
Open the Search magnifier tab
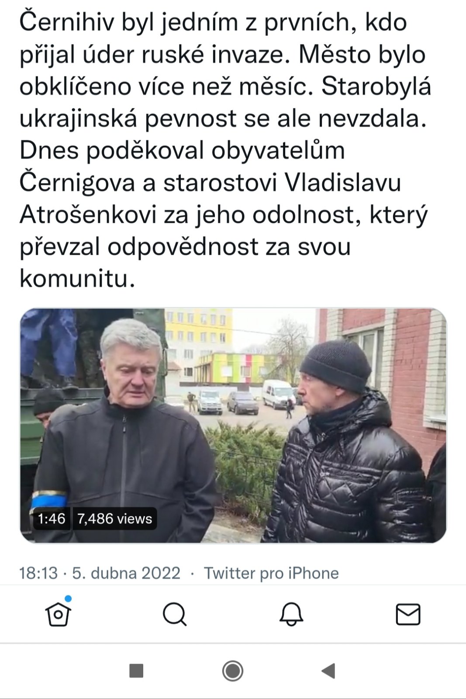(175, 615)
